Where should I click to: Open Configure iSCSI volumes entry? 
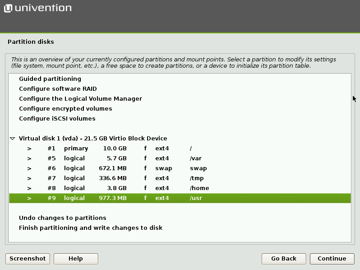pyautogui.click(x=57, y=119)
